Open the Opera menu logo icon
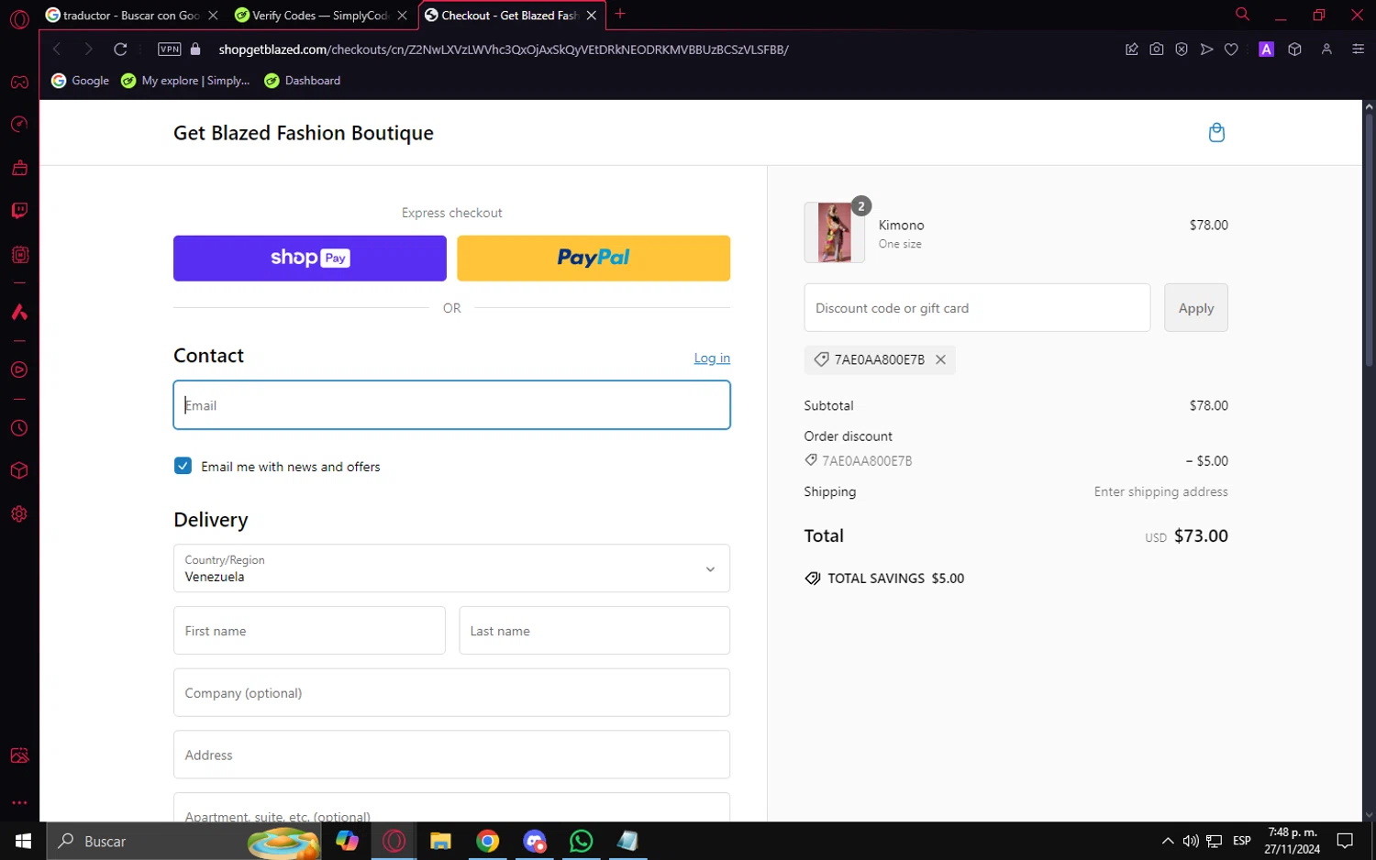 click(x=19, y=18)
